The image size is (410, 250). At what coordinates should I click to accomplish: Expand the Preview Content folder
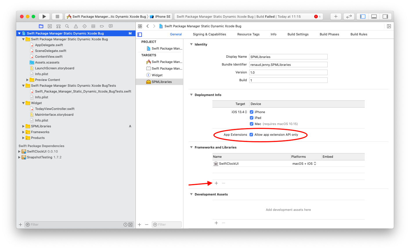28,80
